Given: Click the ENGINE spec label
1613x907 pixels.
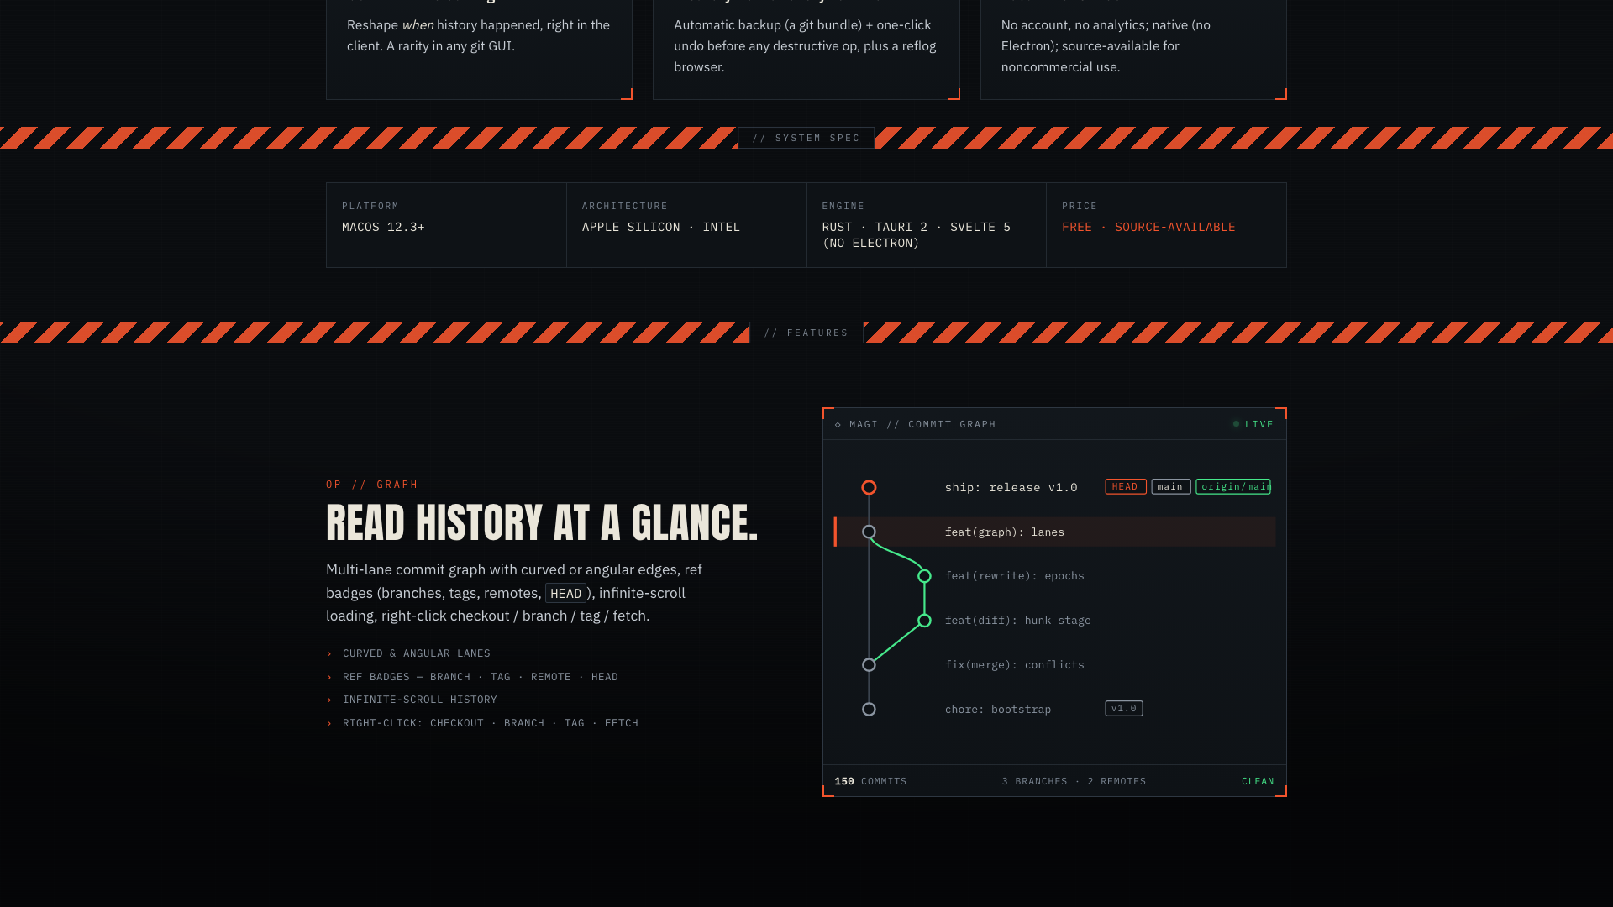Looking at the screenshot, I should point(843,207).
